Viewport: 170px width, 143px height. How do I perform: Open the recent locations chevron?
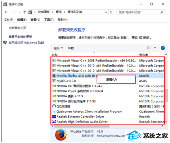tap(19, 12)
